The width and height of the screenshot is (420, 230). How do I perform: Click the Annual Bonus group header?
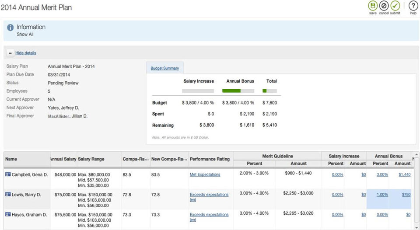coord(388,156)
